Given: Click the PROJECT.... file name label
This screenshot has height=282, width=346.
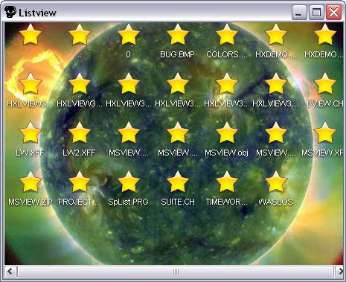Looking at the screenshot, I should pos(80,202).
